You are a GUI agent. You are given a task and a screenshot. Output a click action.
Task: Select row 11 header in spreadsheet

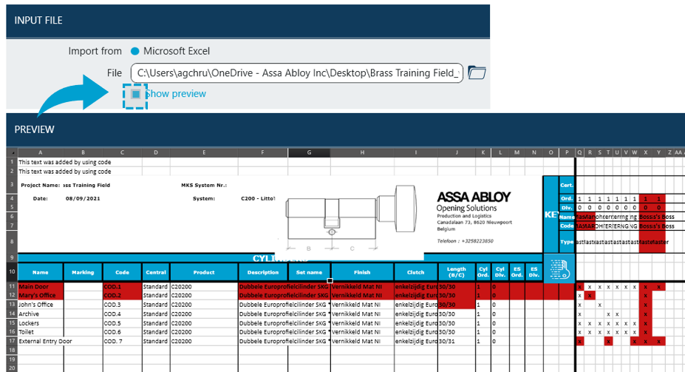tap(11, 285)
